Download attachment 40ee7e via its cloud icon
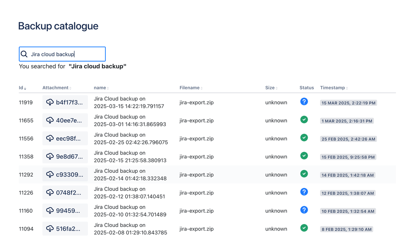Viewport: 405px width, 239px height. point(50,120)
